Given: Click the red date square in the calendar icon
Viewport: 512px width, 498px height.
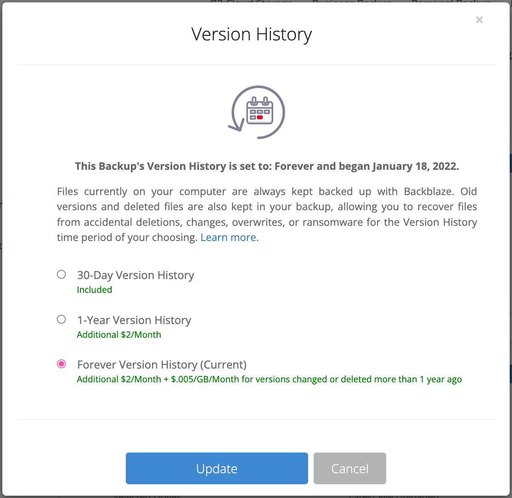Looking at the screenshot, I should click(260, 117).
